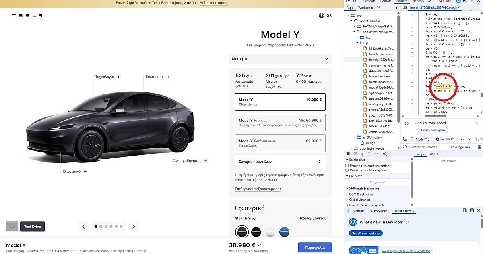The image size is (483, 254).
Task: Collapse the js folder
Action: click(x=357, y=43)
